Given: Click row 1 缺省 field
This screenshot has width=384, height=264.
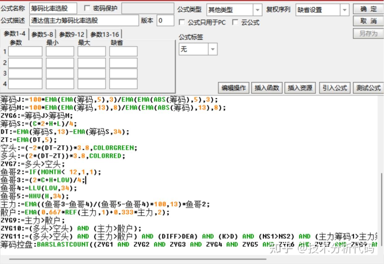Looking at the screenshot, I should 123,51.
